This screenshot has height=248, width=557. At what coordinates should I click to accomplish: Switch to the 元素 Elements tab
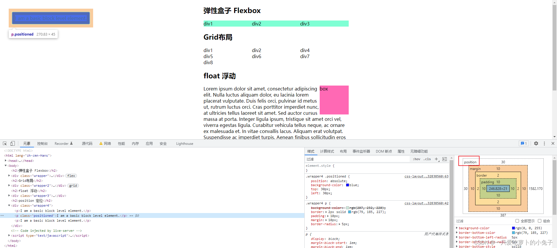coord(27,143)
